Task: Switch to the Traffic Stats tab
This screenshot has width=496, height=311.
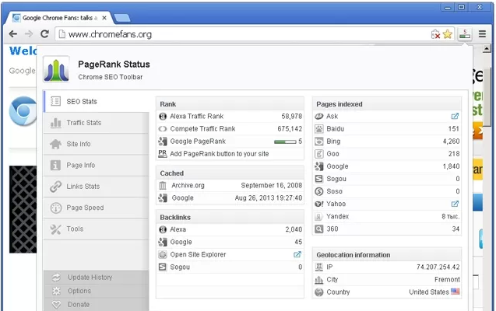Action: (97, 123)
